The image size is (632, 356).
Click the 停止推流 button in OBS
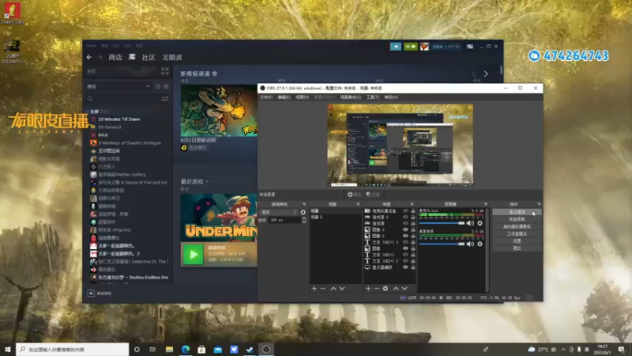click(517, 212)
